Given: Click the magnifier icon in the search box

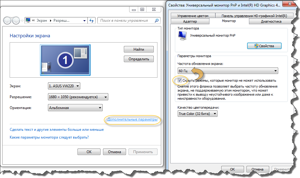Looking at the screenshot, I should (x=157, y=21).
